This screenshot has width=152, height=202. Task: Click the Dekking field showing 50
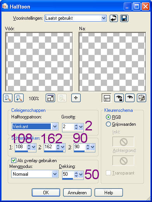(68, 175)
